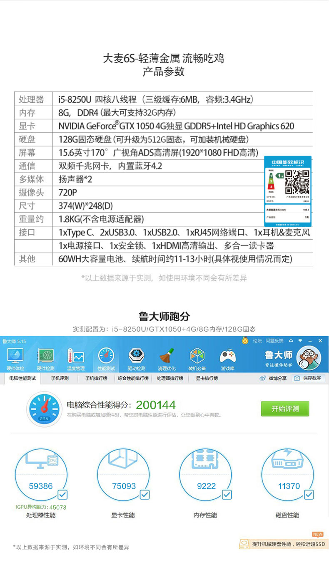This screenshot has width=329, height=565.
Task: Switch to 电脑性能测试 tab
Action: tap(22, 378)
